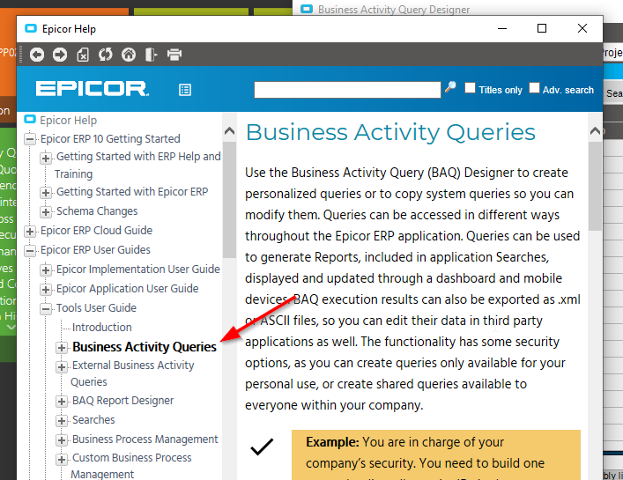Expand Getting Started with Epicor ERP node
Viewport: 623px width, 480px height.
(46, 193)
